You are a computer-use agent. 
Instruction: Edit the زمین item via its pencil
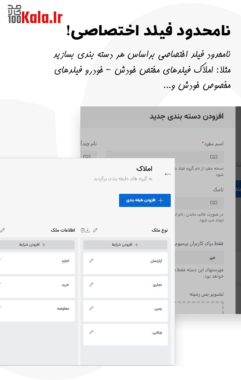point(91,308)
